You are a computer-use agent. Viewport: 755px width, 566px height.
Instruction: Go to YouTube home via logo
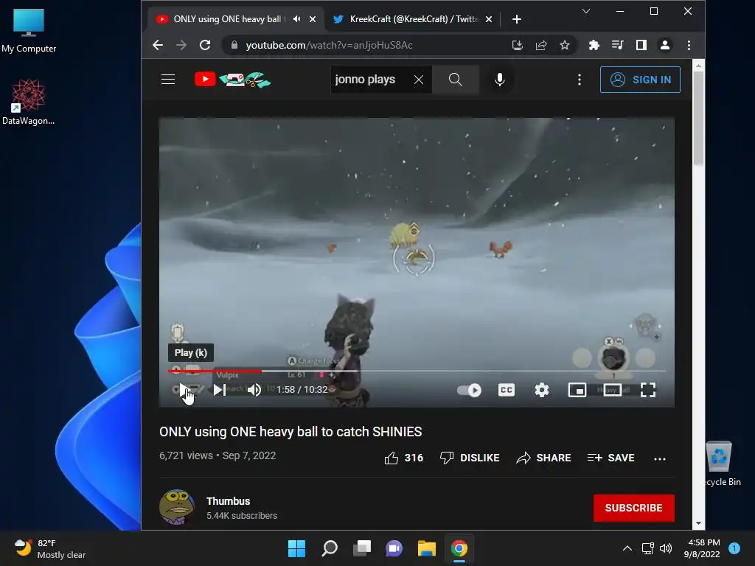(232, 80)
